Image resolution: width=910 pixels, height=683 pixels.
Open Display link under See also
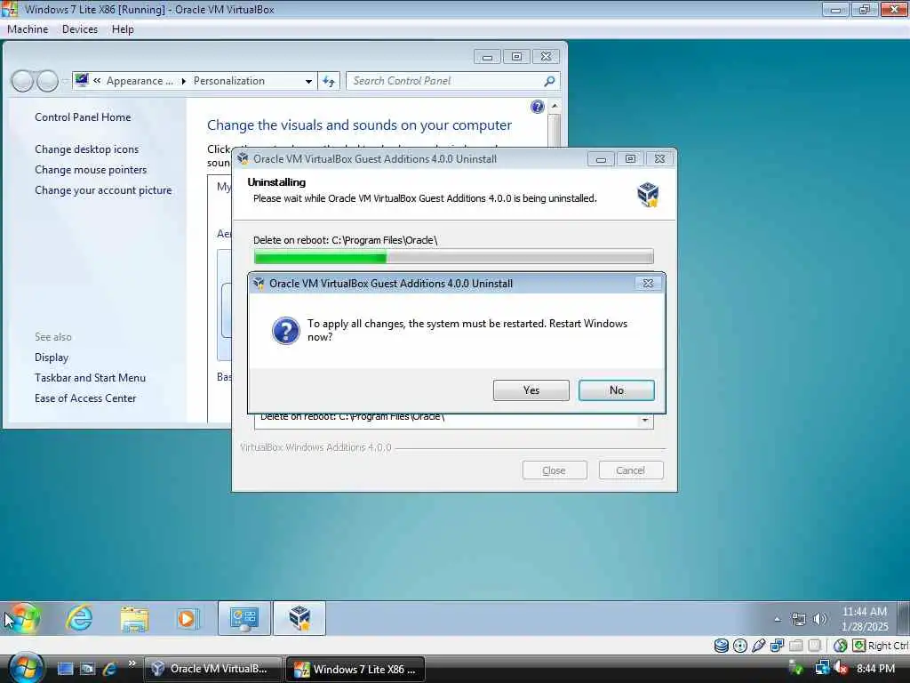point(51,358)
